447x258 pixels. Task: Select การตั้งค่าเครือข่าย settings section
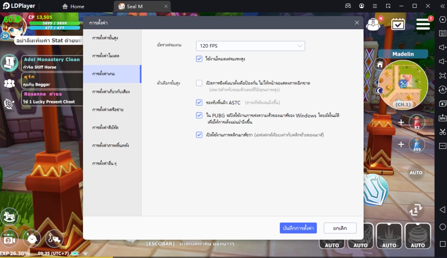pyautogui.click(x=112, y=110)
